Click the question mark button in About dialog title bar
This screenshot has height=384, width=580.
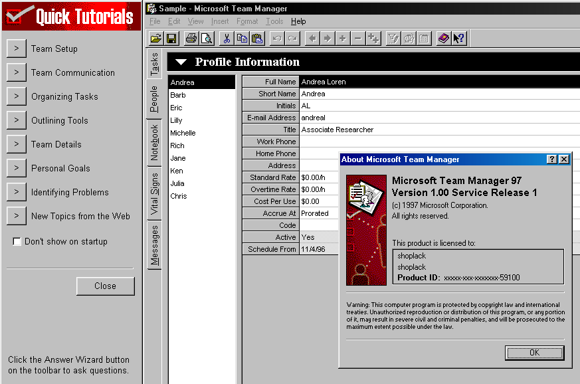pos(552,159)
